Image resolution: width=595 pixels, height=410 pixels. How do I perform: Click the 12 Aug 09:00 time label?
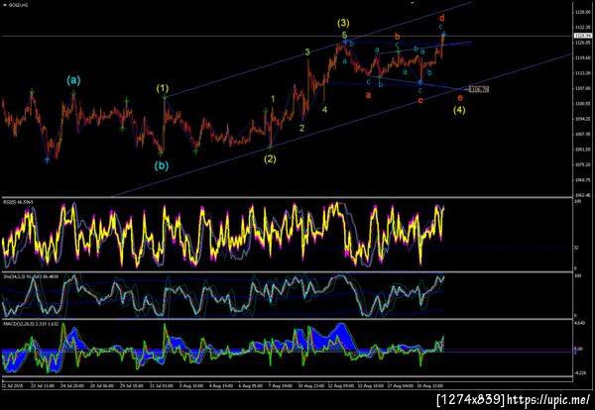coord(340,386)
